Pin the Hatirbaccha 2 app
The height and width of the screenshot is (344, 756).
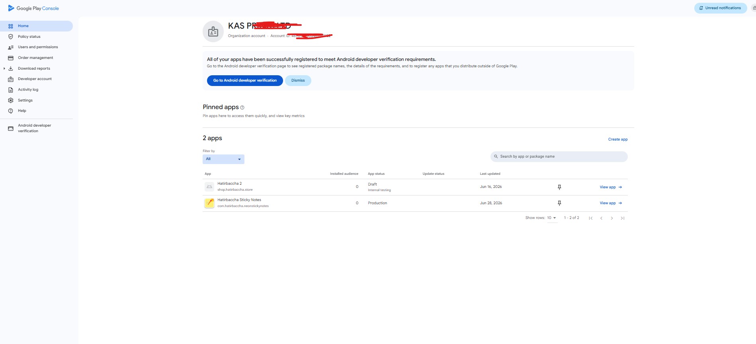tap(559, 187)
